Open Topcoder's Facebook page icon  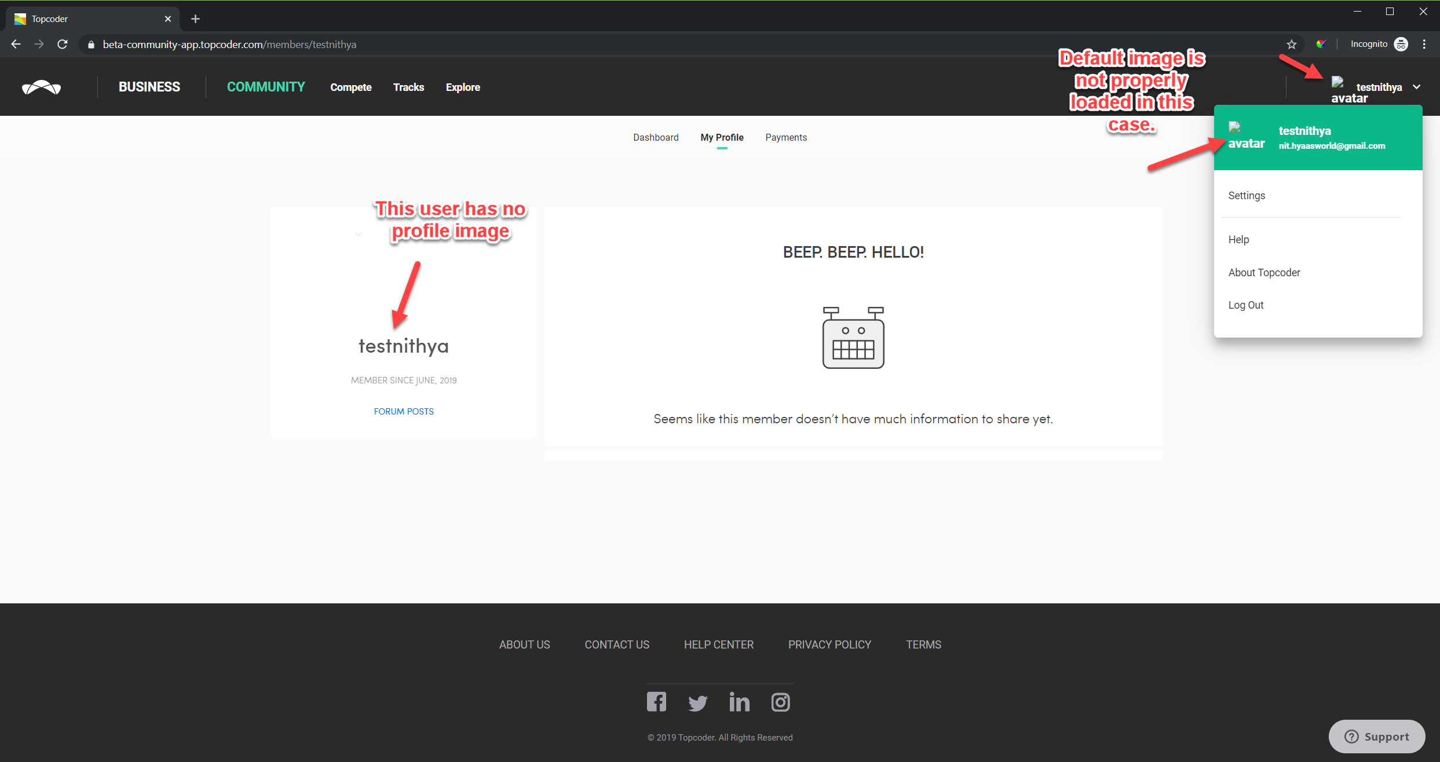656,702
